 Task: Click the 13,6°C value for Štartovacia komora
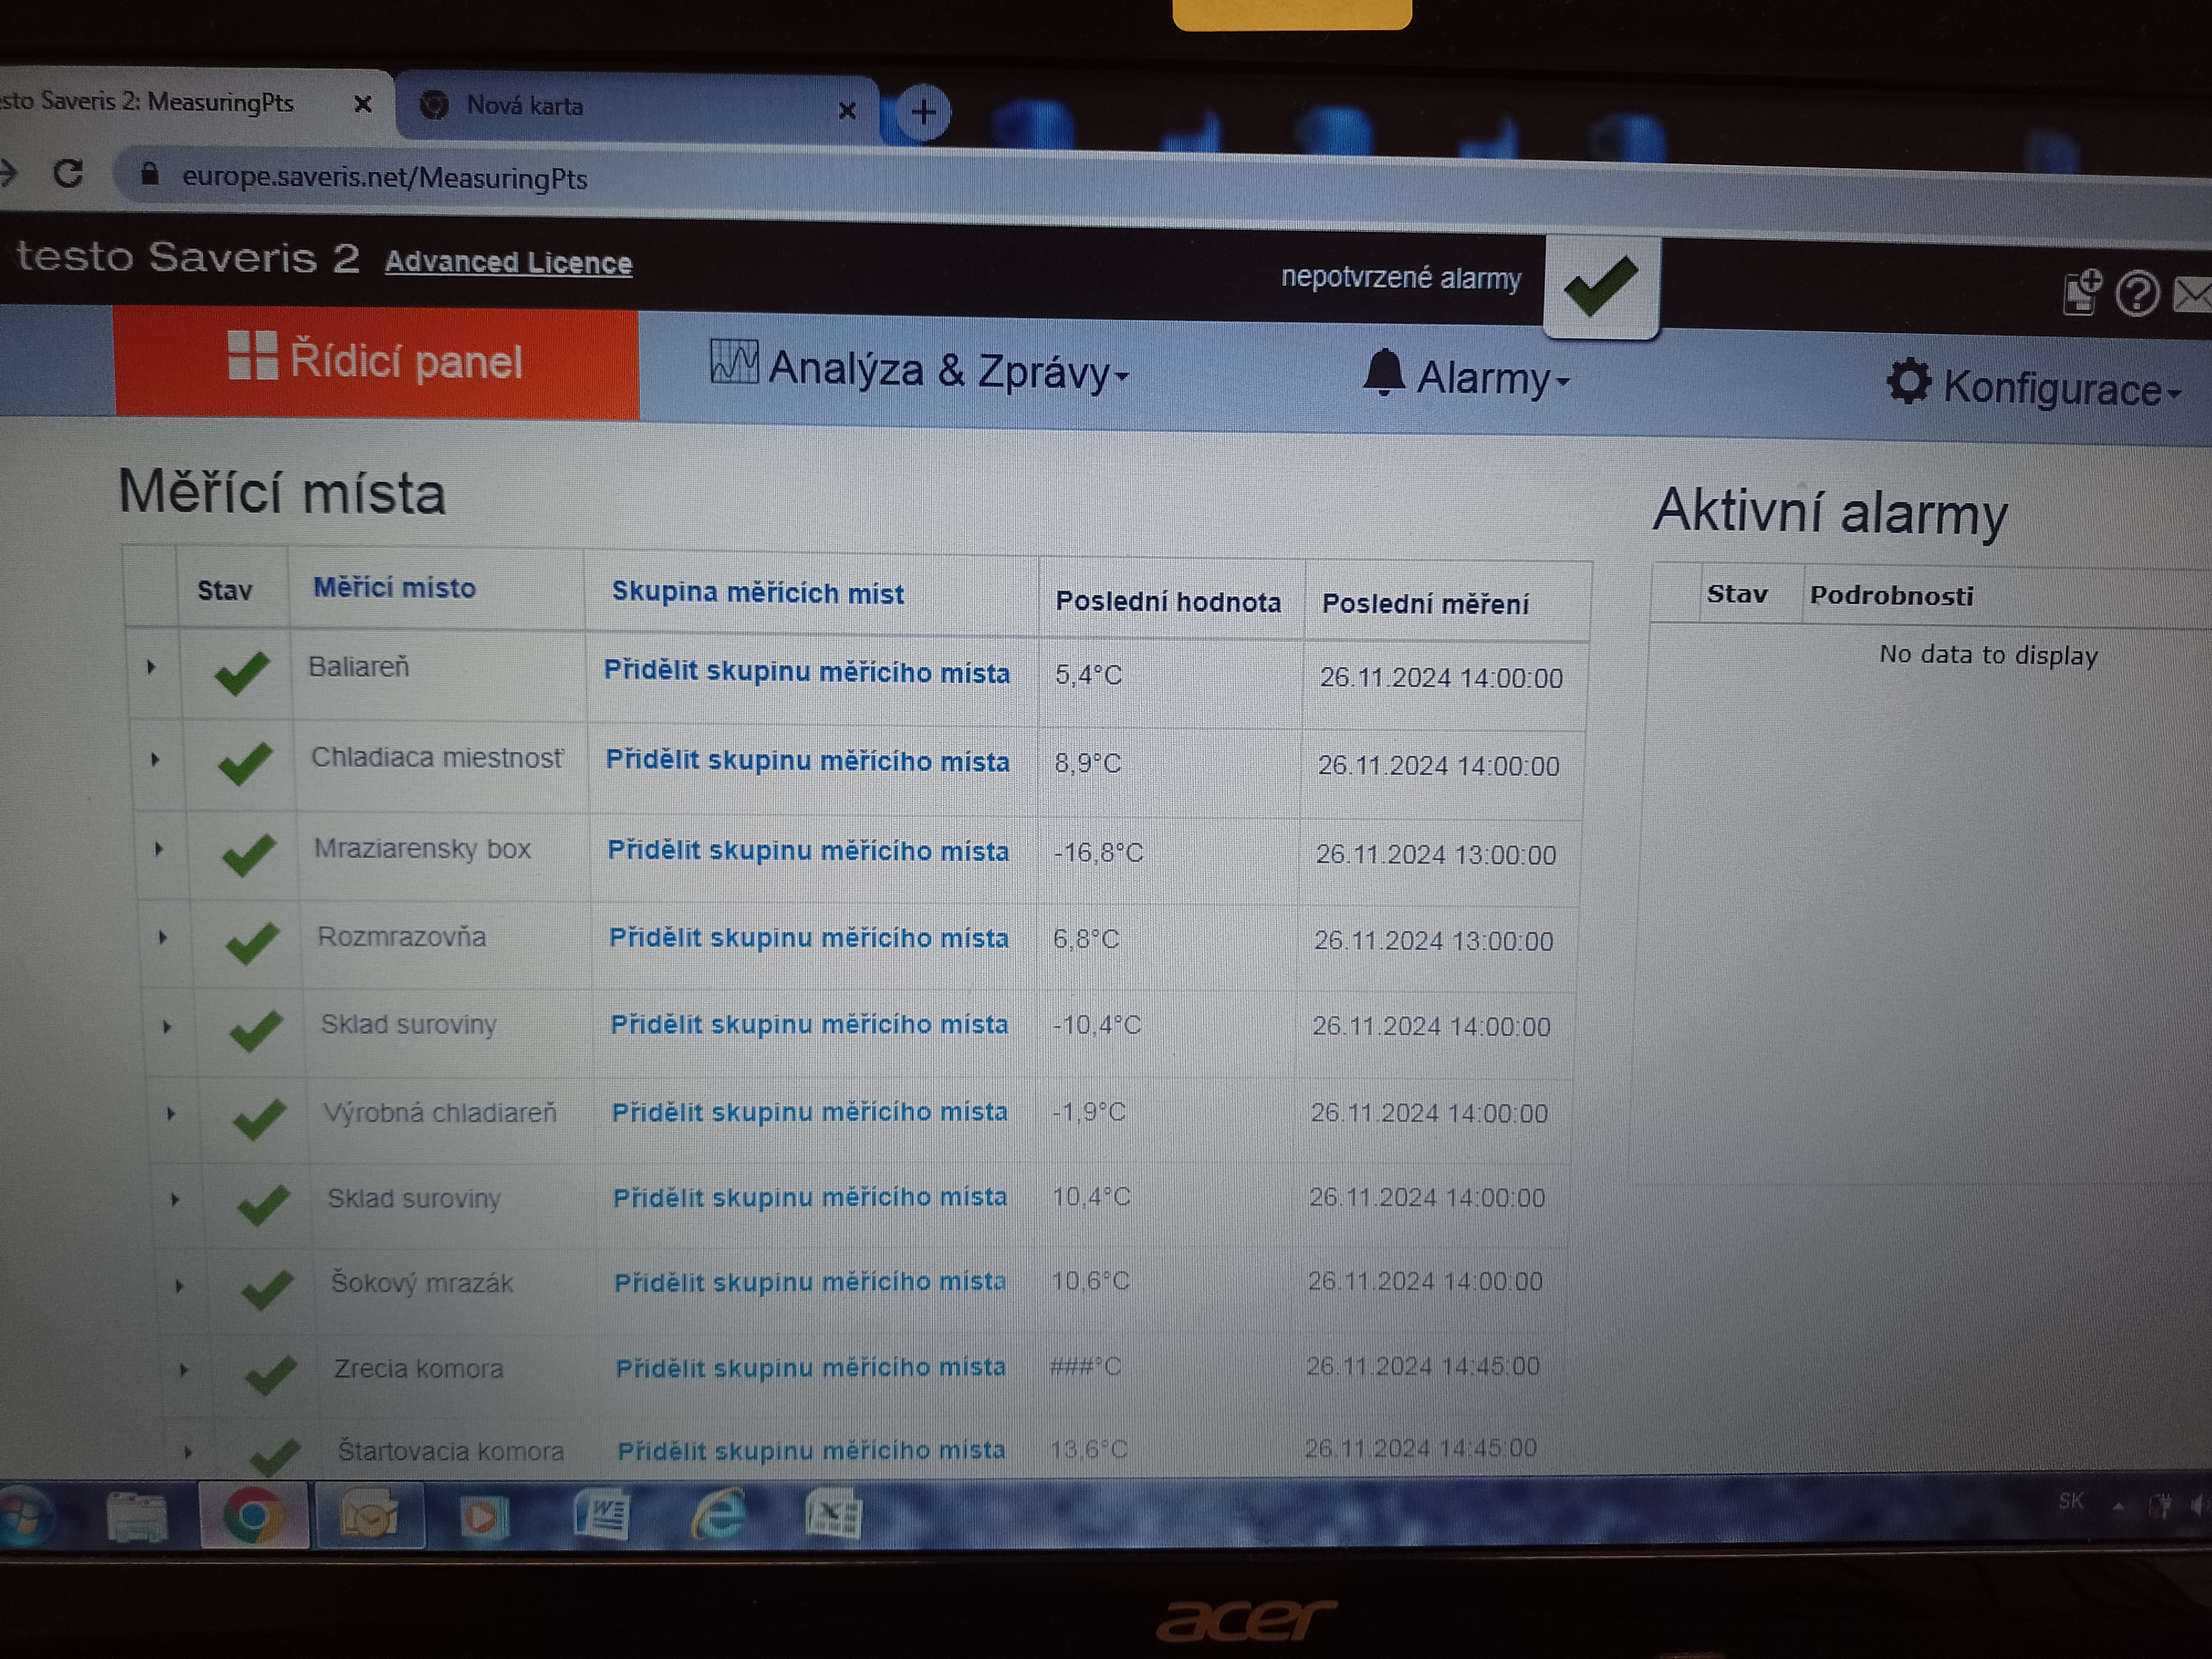1088,1449
